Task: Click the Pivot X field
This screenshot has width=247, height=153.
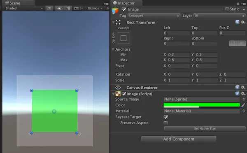Action: [x=178, y=66]
